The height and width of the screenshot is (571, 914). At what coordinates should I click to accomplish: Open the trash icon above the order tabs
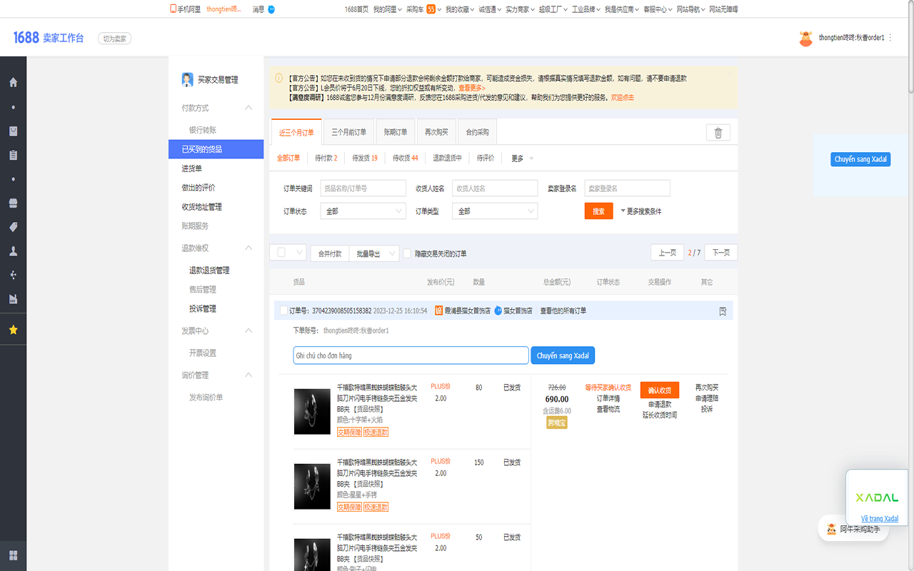[x=718, y=132]
